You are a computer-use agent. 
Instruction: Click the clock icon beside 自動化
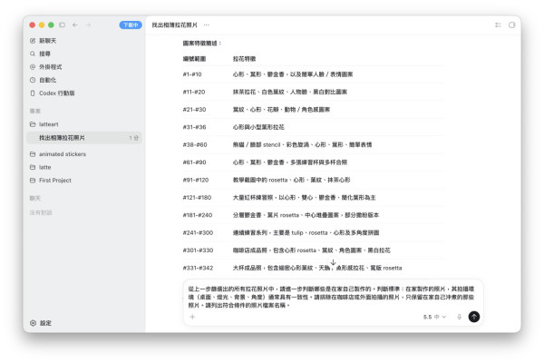coord(33,80)
